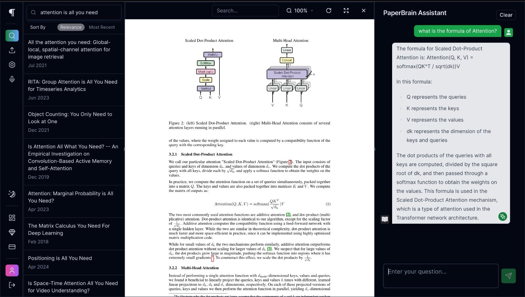525x297 pixels.
Task: Click the 'Enter your question' input box
Action: (441, 276)
